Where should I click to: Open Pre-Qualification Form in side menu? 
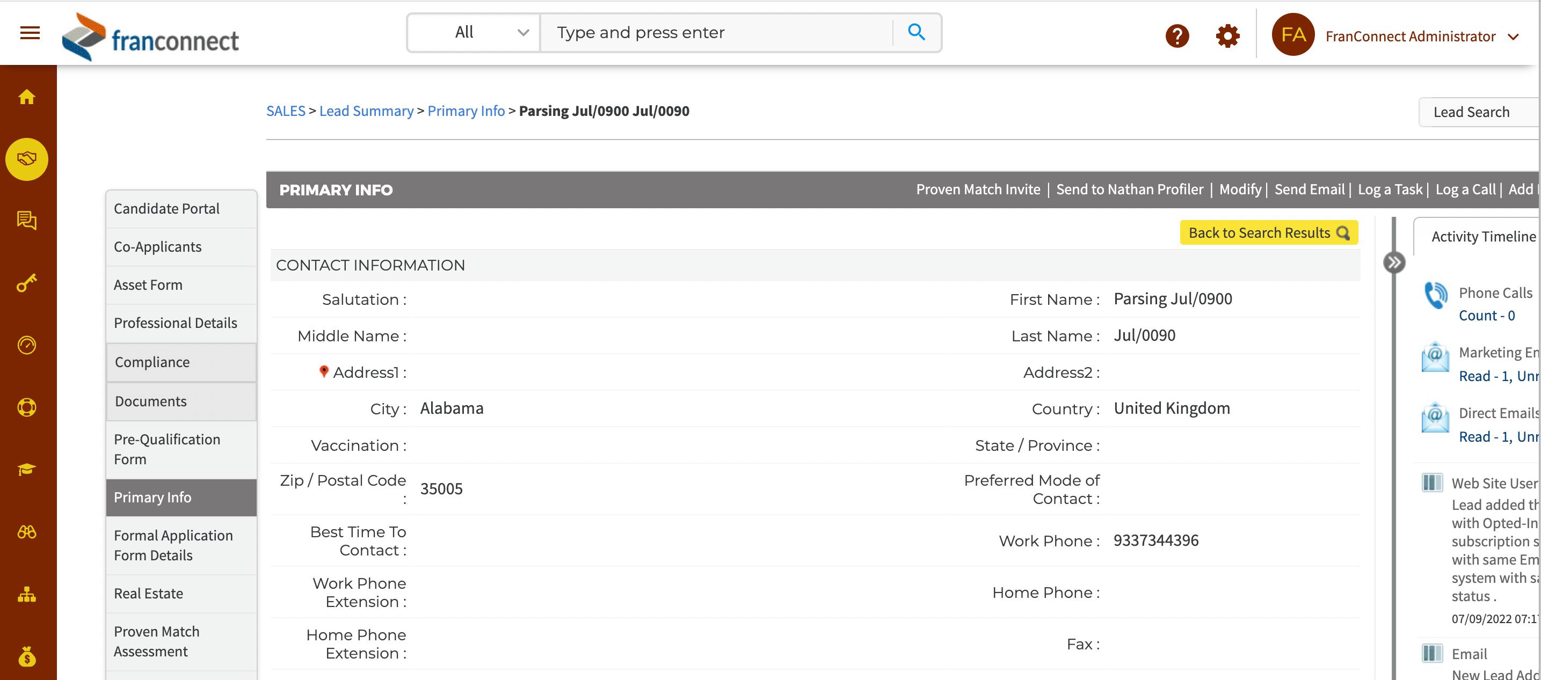(181, 449)
